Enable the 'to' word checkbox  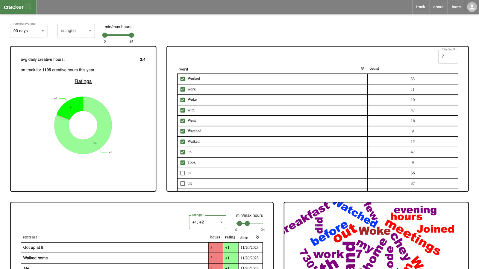[183, 173]
